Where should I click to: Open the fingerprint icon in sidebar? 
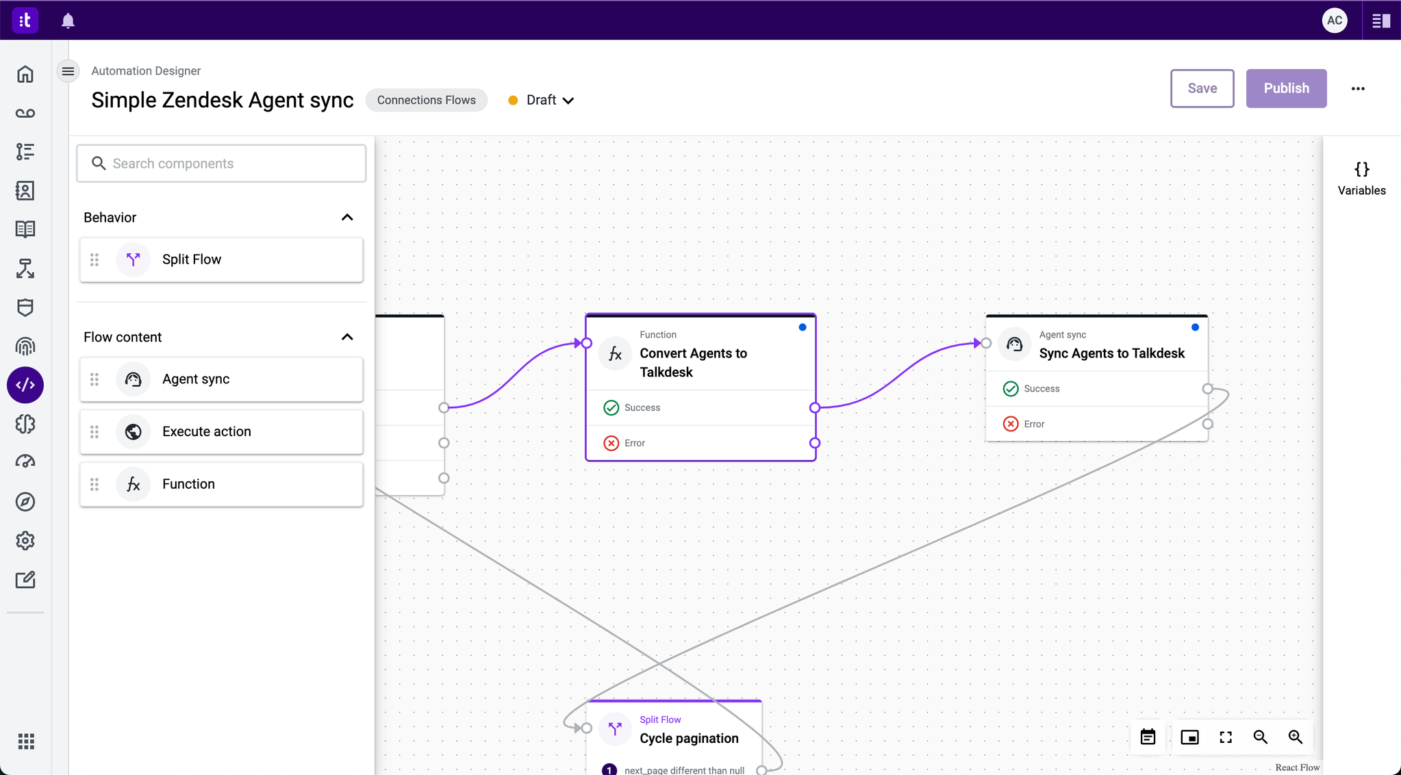click(25, 346)
